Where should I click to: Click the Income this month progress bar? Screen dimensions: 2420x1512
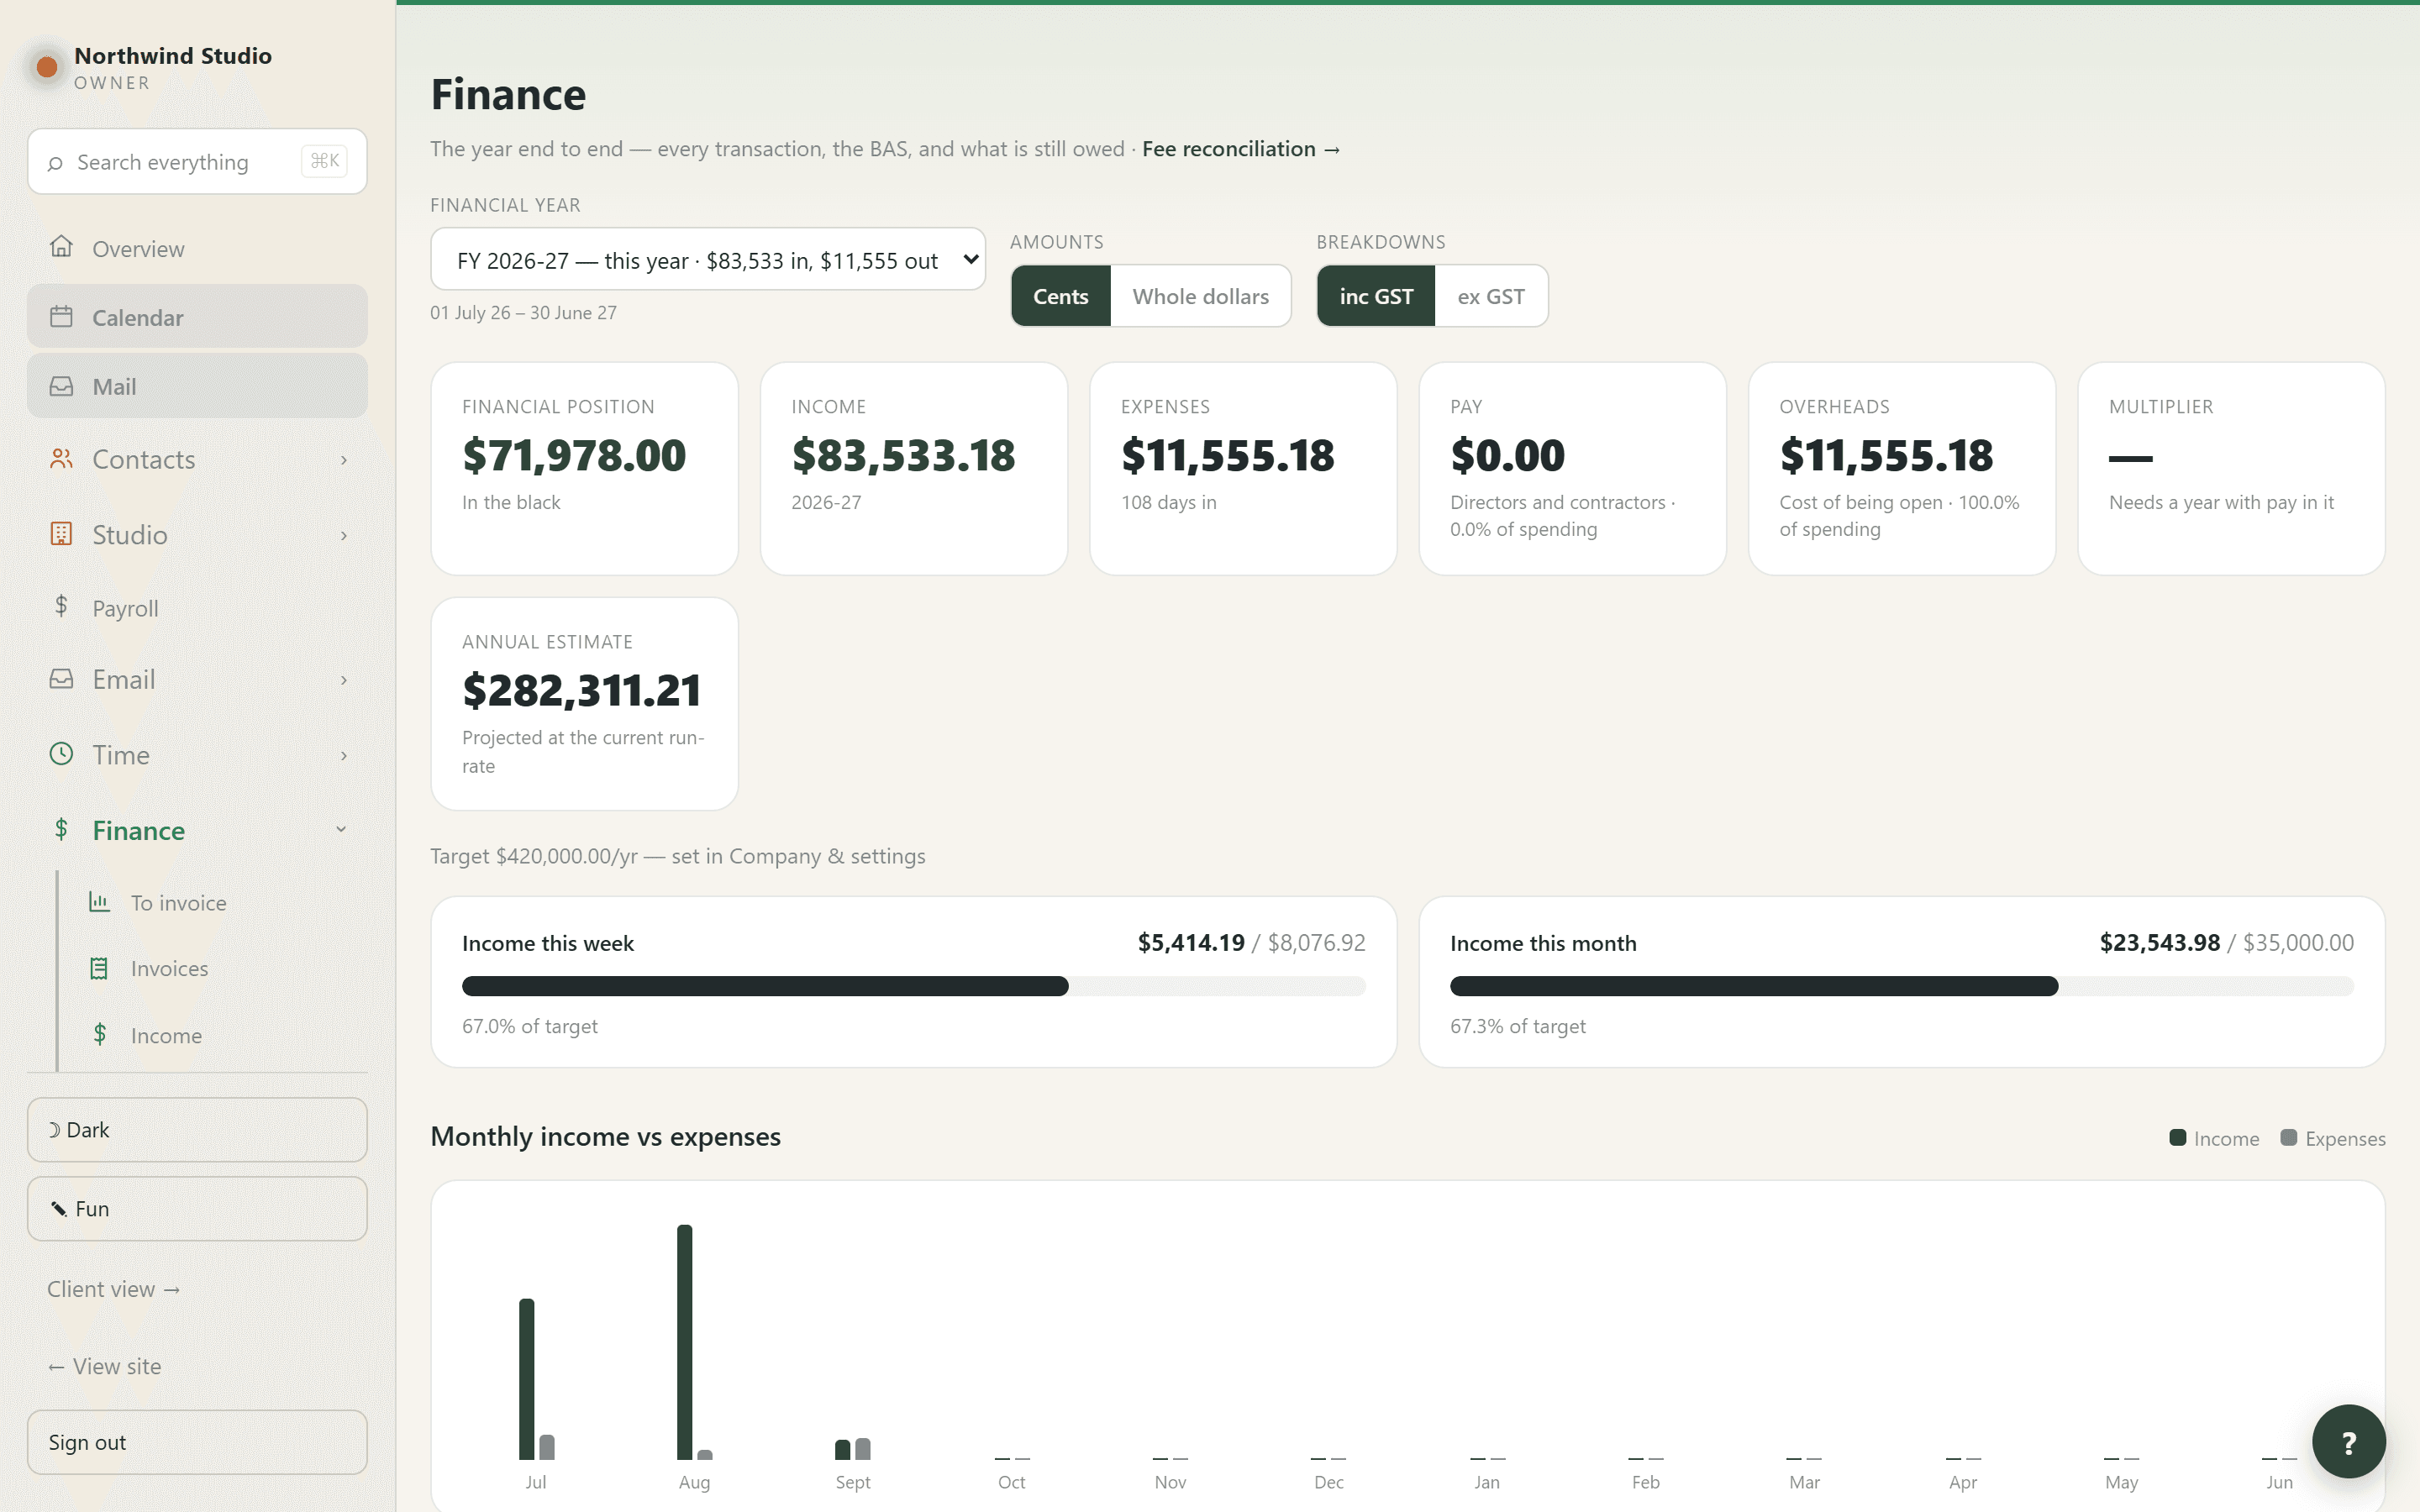point(1901,986)
